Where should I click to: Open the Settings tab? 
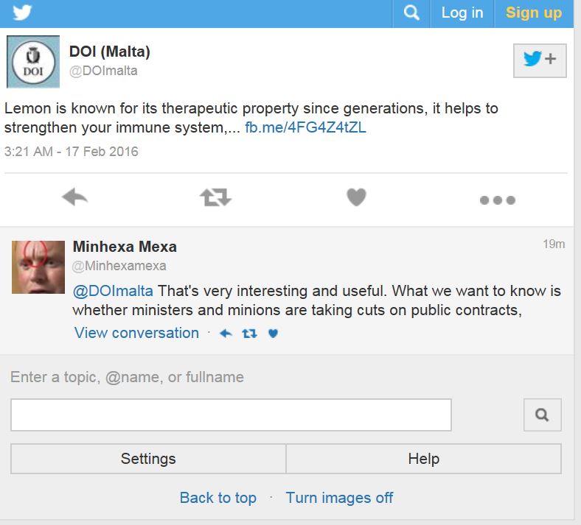coord(148,459)
